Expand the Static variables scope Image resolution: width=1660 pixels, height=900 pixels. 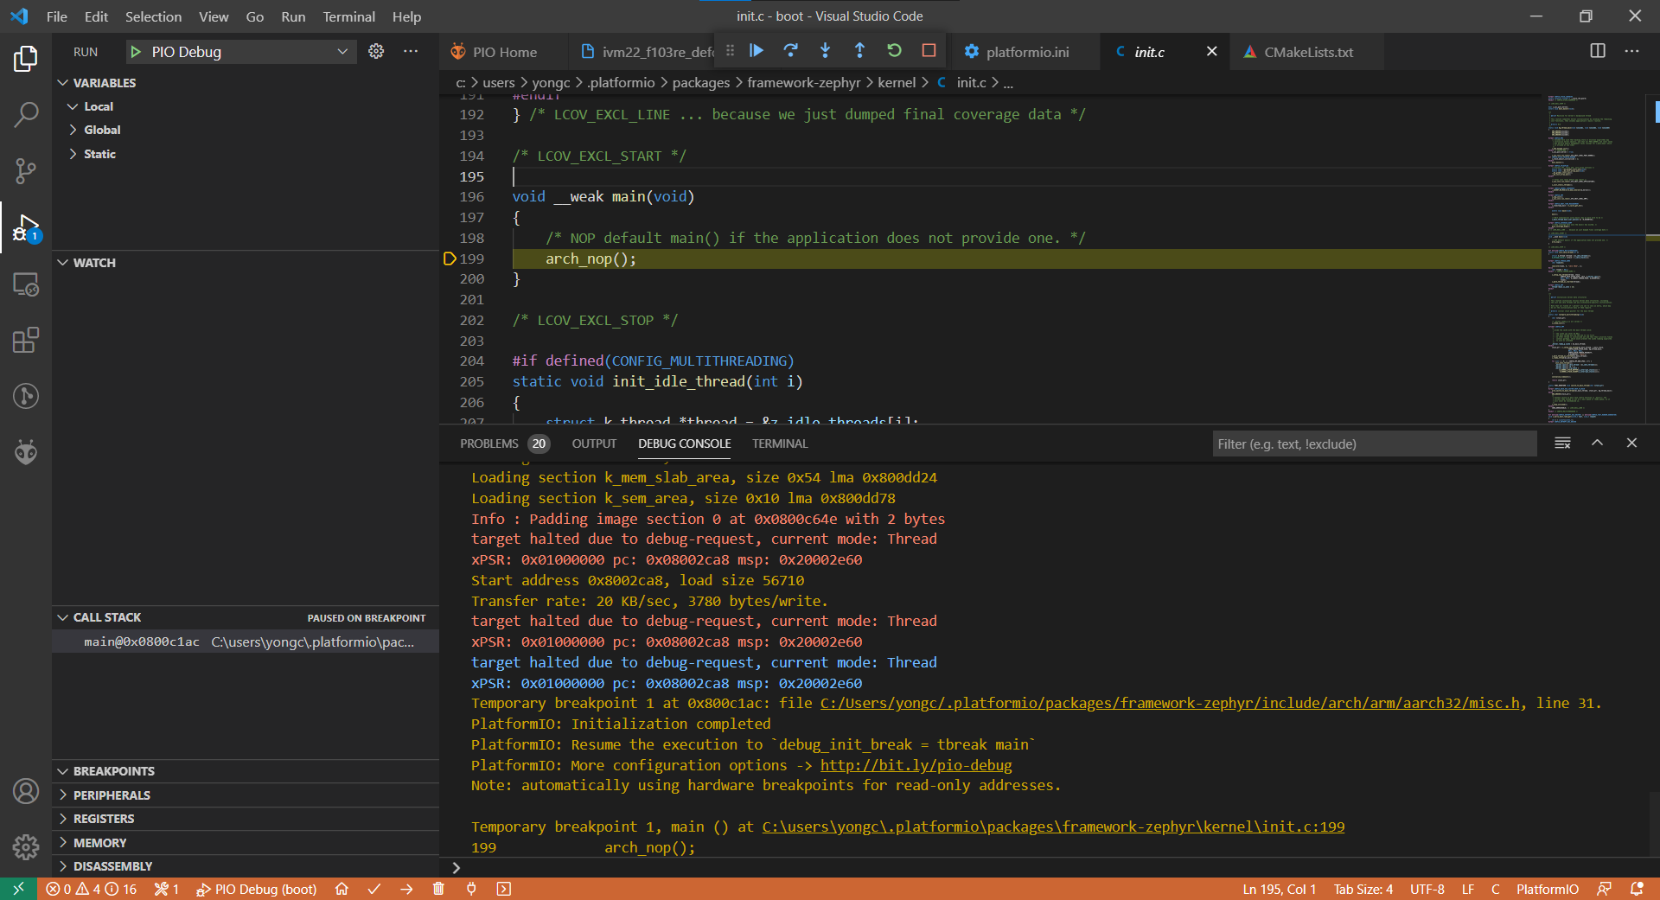coord(73,154)
